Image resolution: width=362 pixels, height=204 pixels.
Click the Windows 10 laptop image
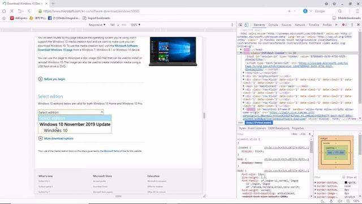[173, 52]
